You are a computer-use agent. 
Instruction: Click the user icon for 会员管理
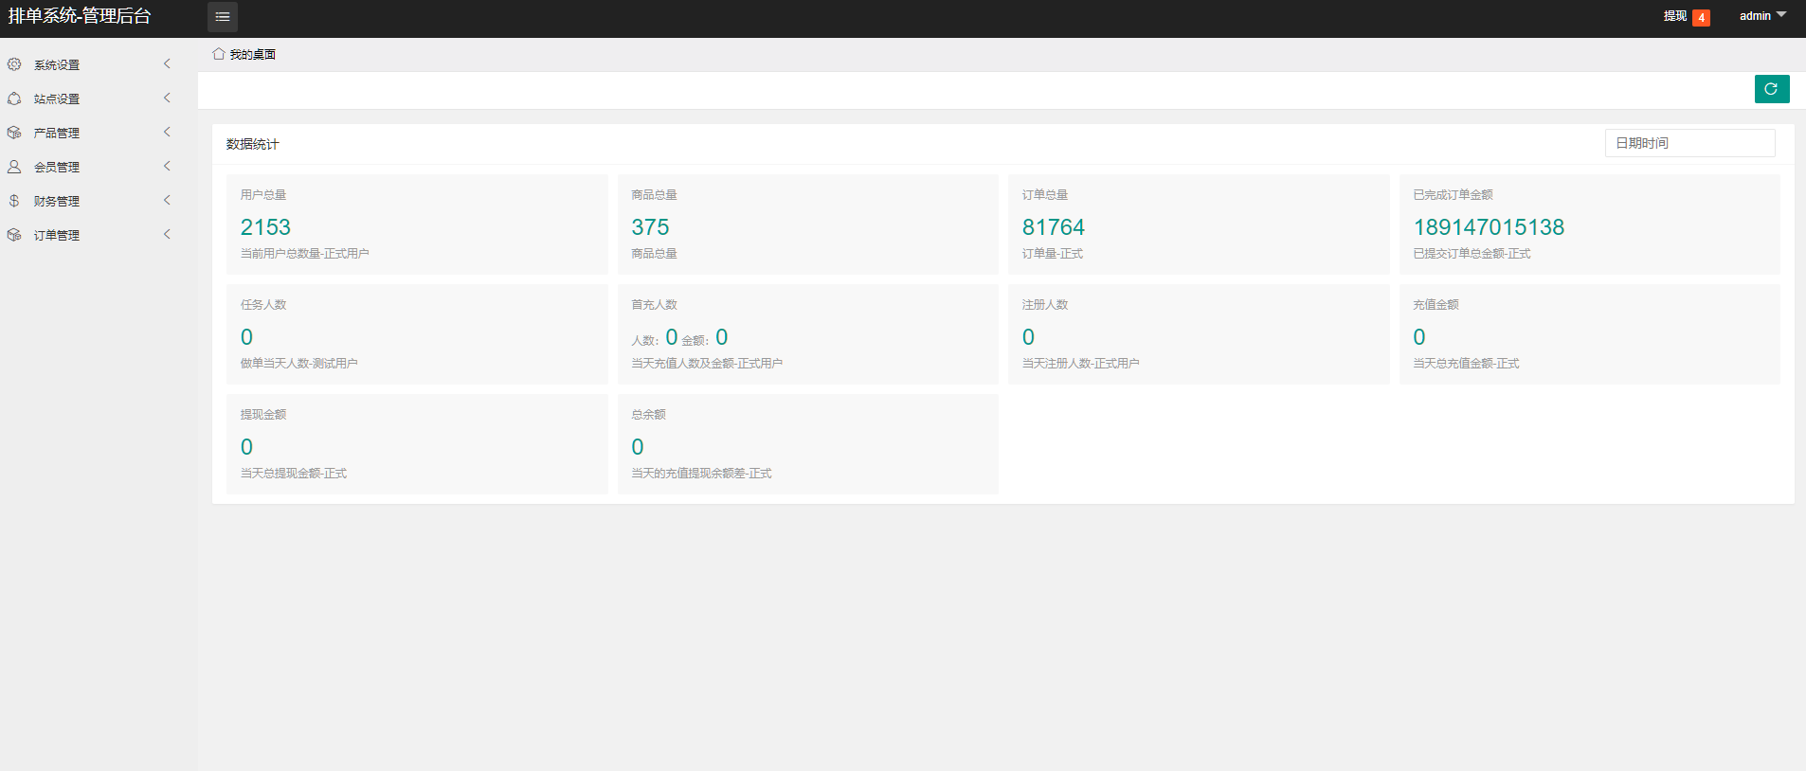[14, 167]
